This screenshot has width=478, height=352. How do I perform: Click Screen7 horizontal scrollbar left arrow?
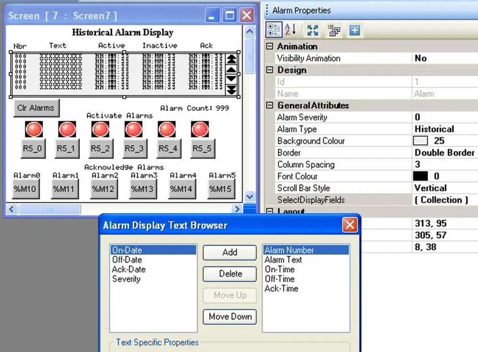12,209
